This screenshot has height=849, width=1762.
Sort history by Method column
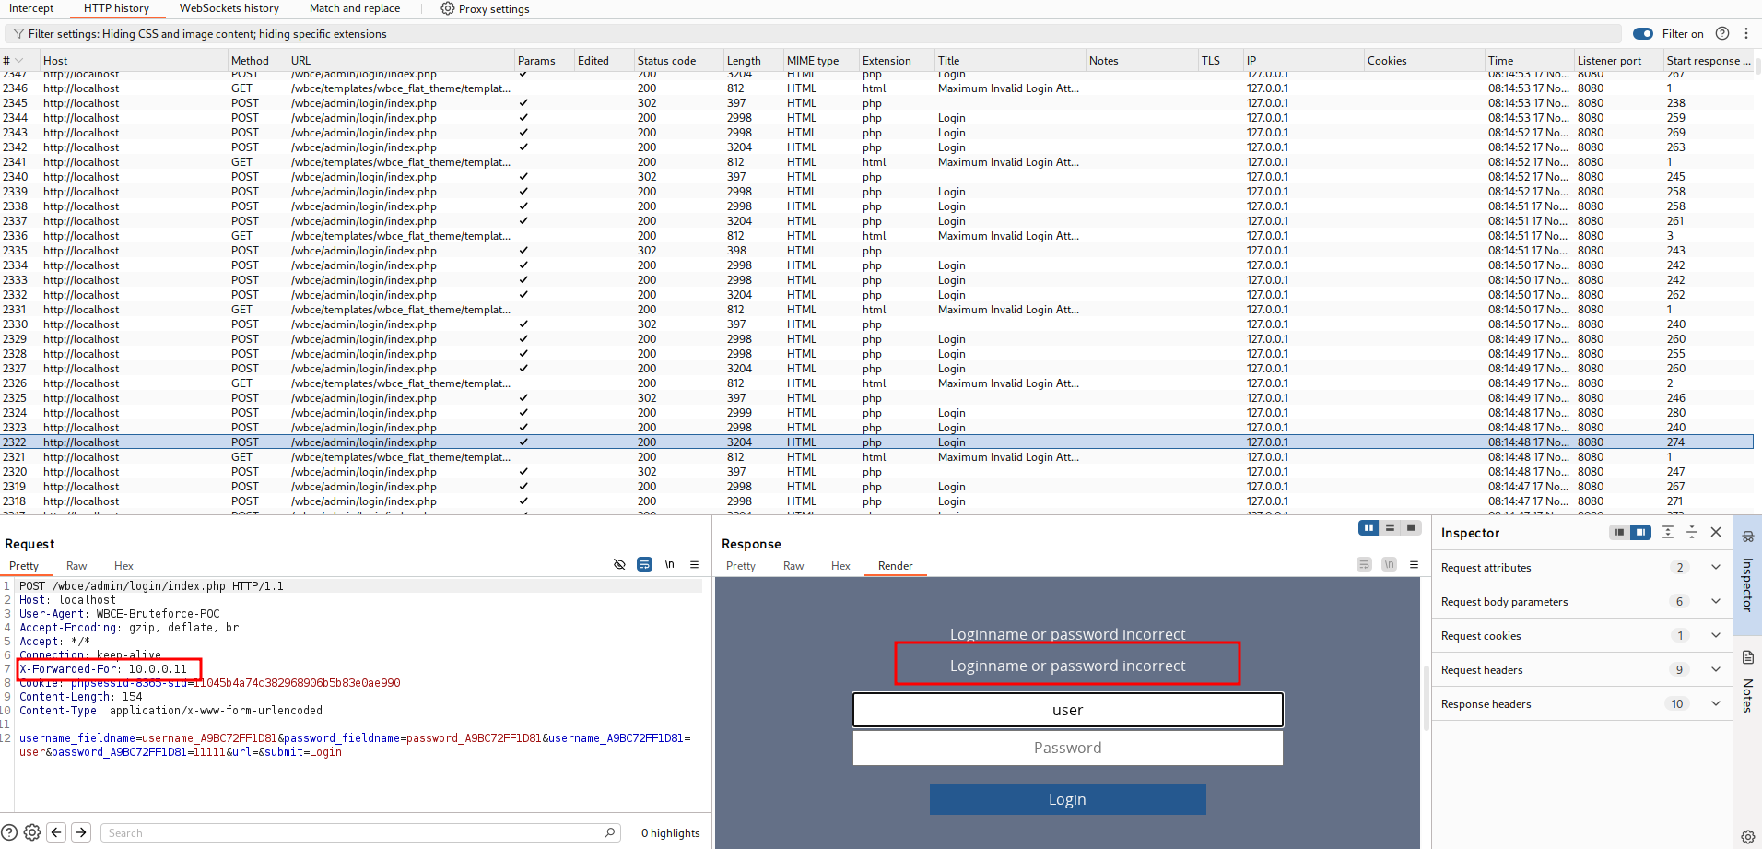257,61
